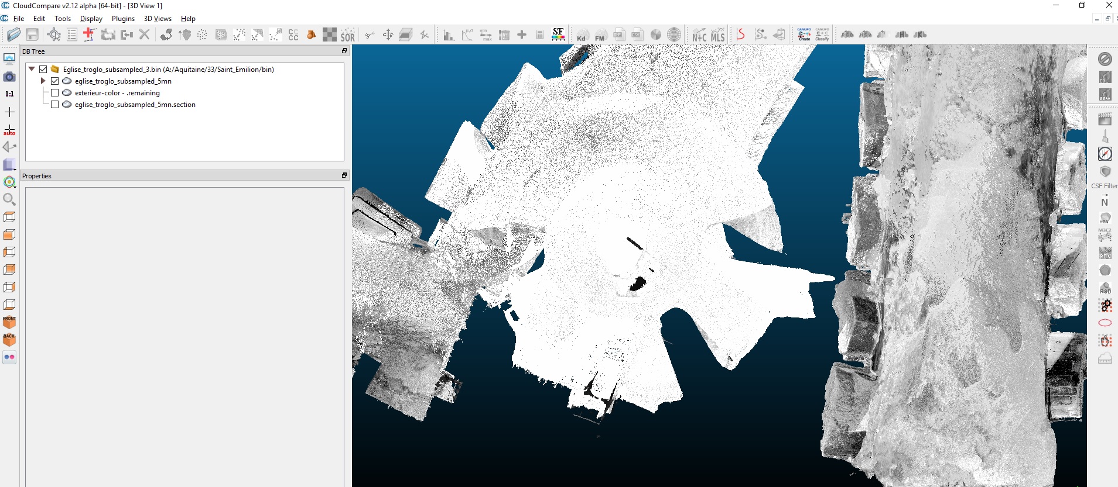Image resolution: width=1118 pixels, height=487 pixels.
Task: Open the Edit menu
Action: [x=39, y=19]
